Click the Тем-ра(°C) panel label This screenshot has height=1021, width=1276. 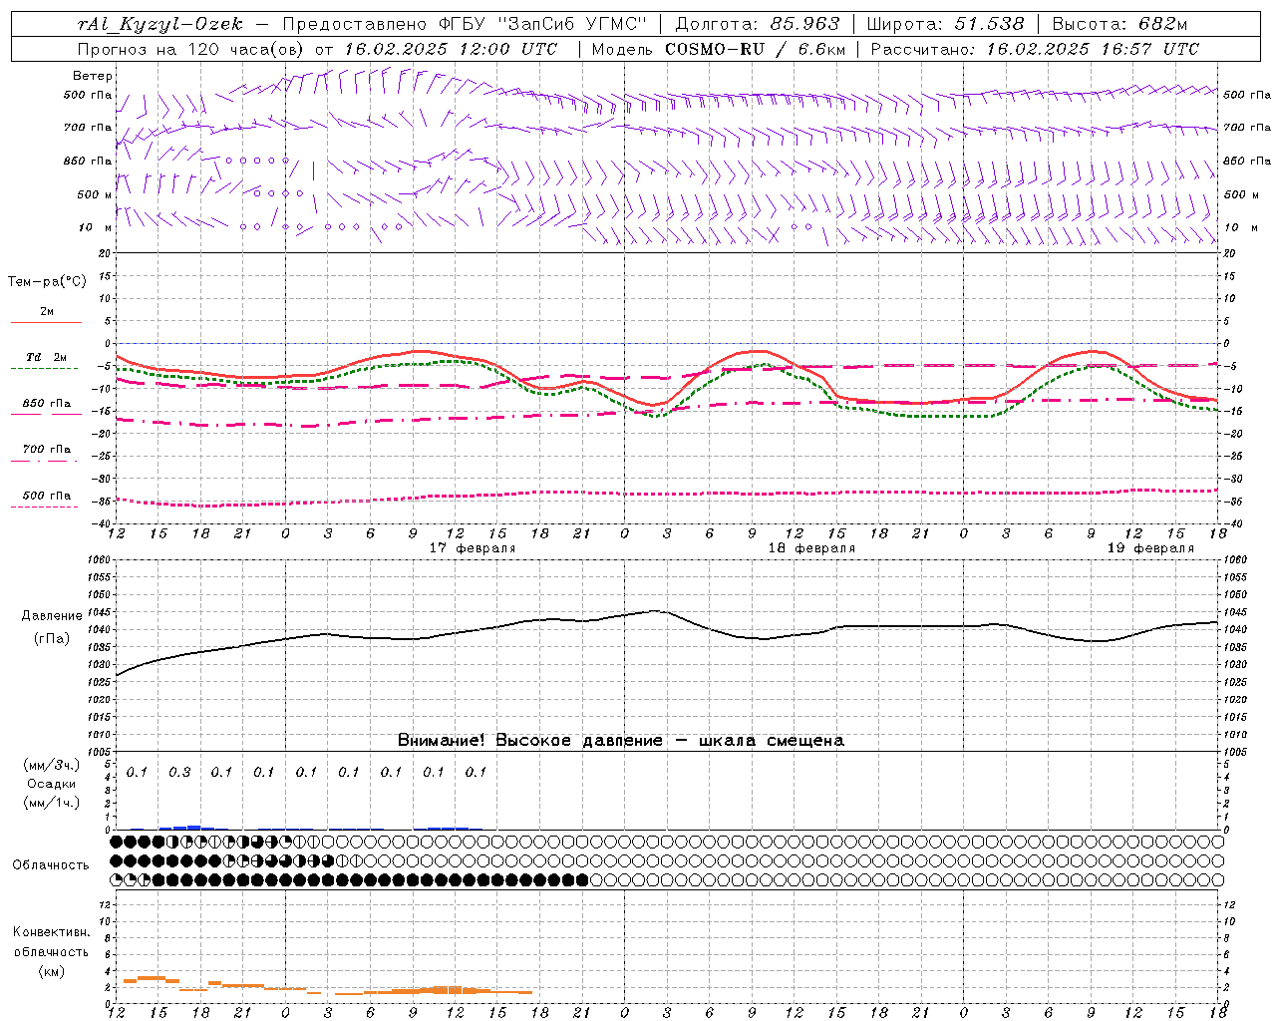[47, 282]
